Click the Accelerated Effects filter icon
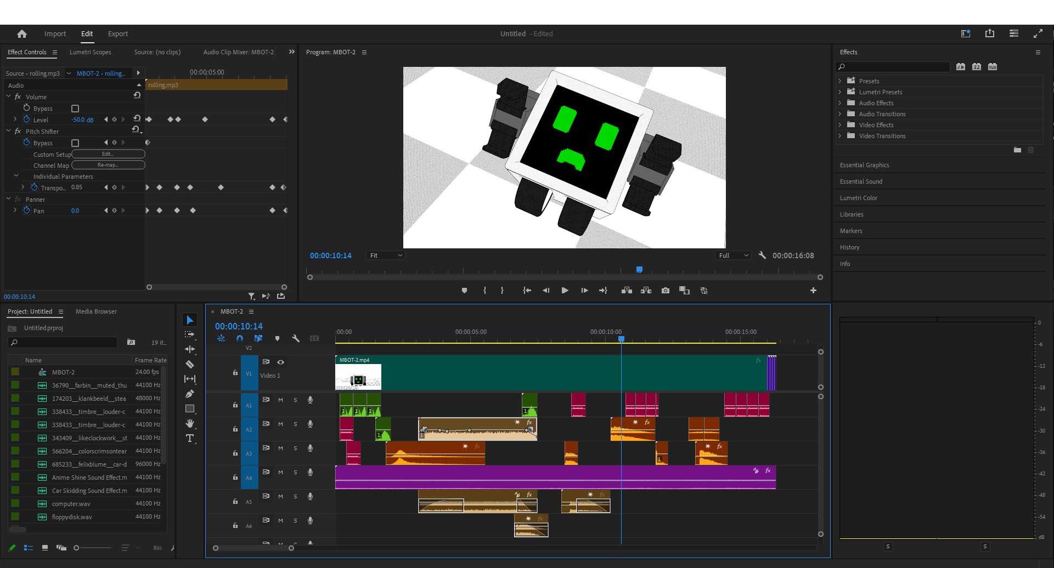Image resolution: width=1054 pixels, height=568 pixels. coord(961,67)
